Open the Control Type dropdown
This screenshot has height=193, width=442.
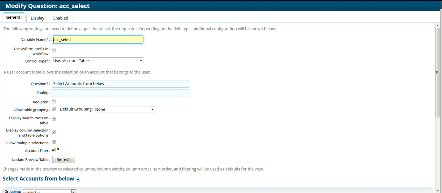point(98,61)
